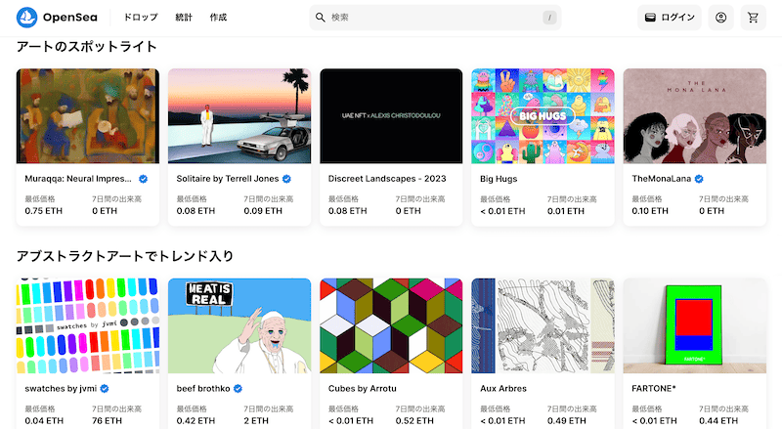Select the Aux Arbres title
Viewport: 782px width, 429px height.
(503, 389)
